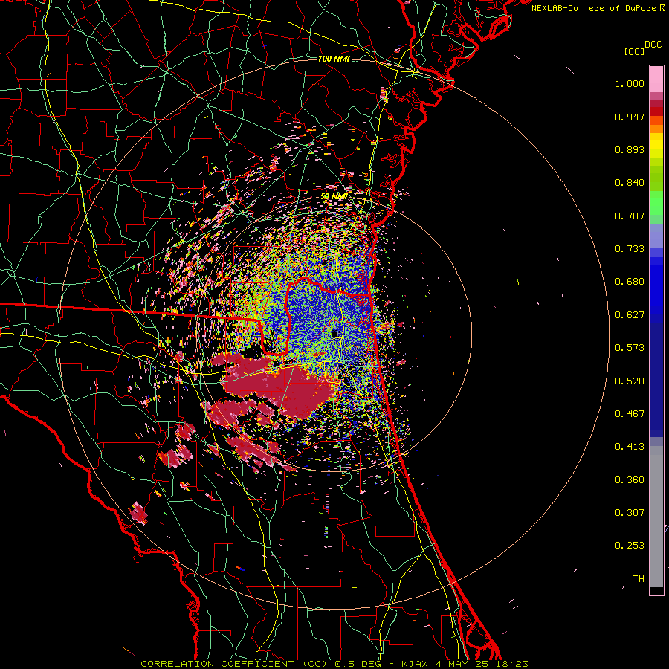Click the NEXLAB-College of DuPage label
669x669 pixels.
click(595, 8)
